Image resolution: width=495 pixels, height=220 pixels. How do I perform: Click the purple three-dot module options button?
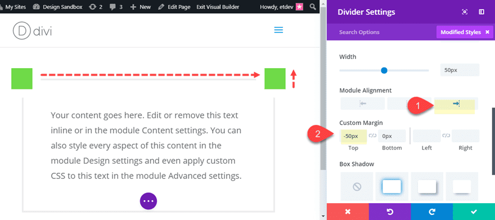(x=148, y=201)
